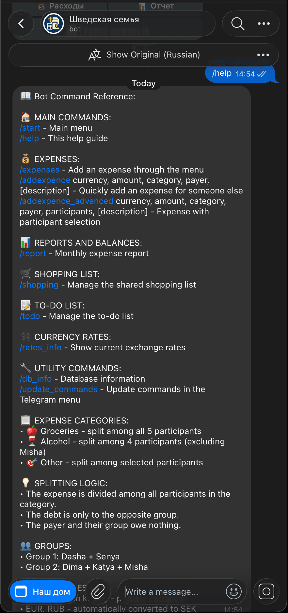
Task: Attach a file with the paperclip icon
Action: click(x=98, y=592)
